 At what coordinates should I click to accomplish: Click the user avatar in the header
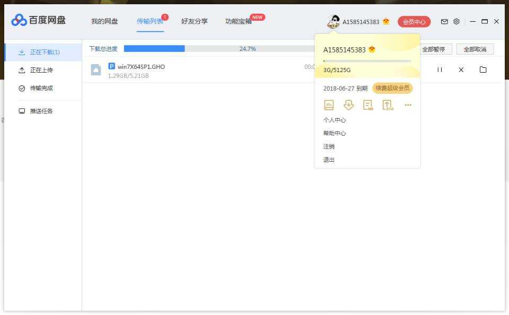pyautogui.click(x=334, y=22)
